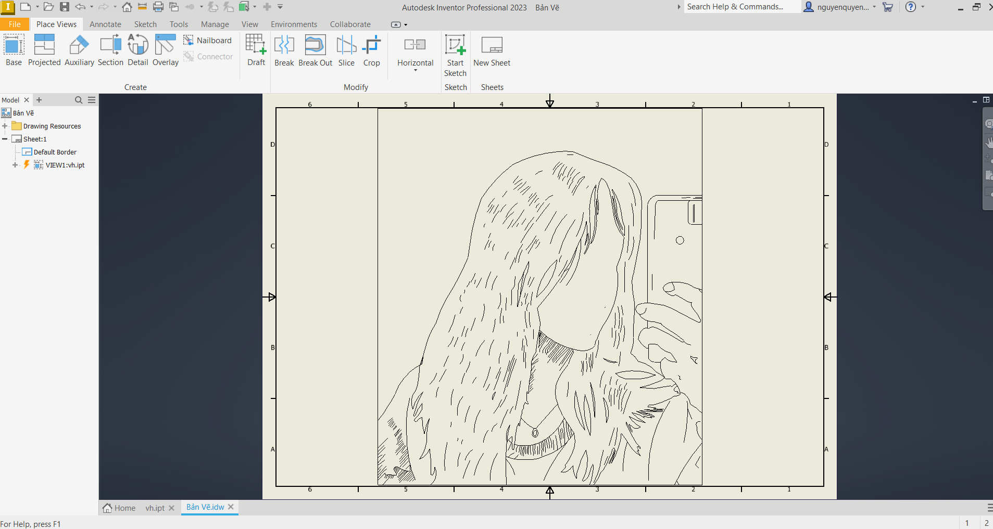993x529 pixels.
Task: Open a file from quick access toolbar
Action: point(48,7)
